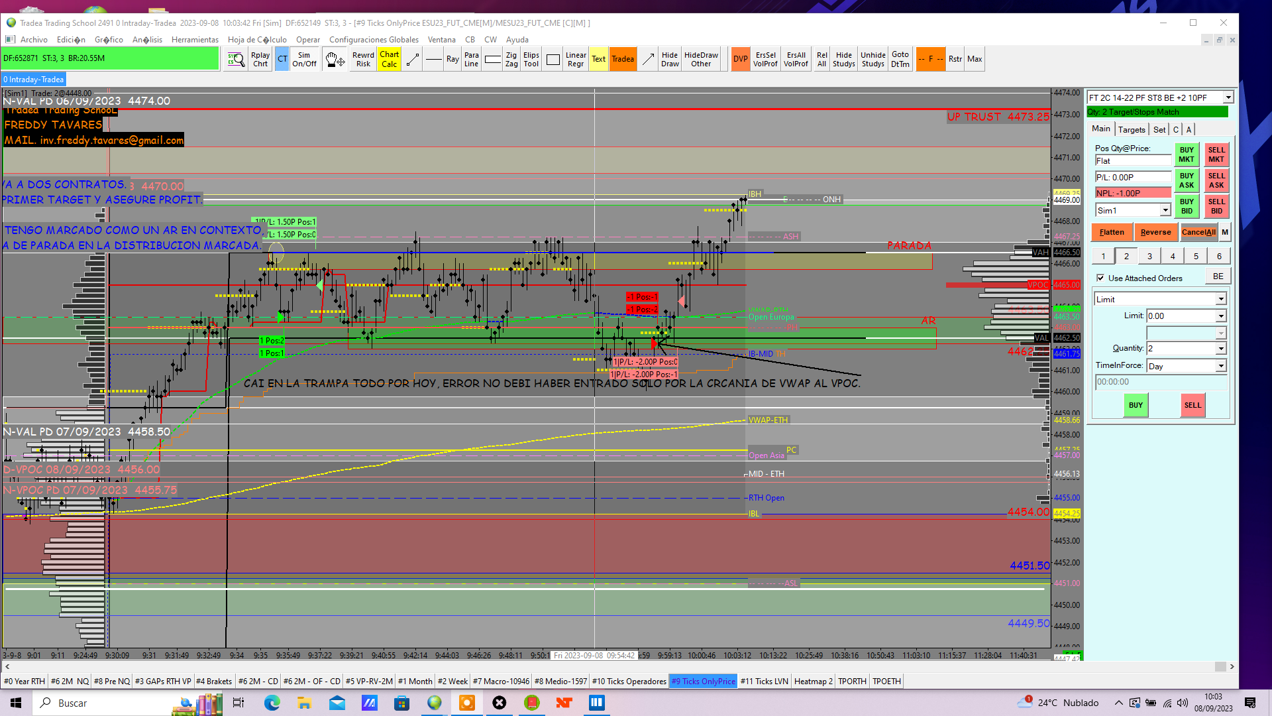Click the symbol search magnifier icon

[x=236, y=60]
